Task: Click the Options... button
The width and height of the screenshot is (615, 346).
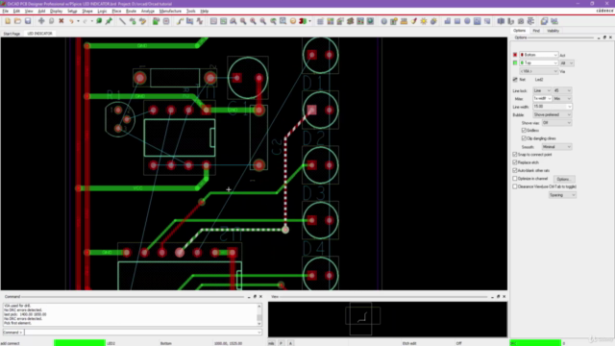Action: point(563,179)
